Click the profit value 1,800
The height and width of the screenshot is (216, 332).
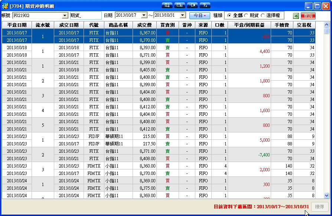click(x=265, y=81)
